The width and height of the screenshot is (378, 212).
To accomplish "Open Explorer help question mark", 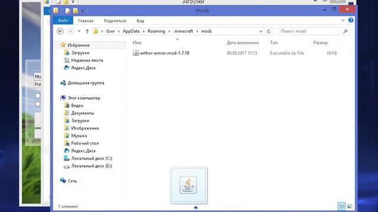I will pos(351,21).
